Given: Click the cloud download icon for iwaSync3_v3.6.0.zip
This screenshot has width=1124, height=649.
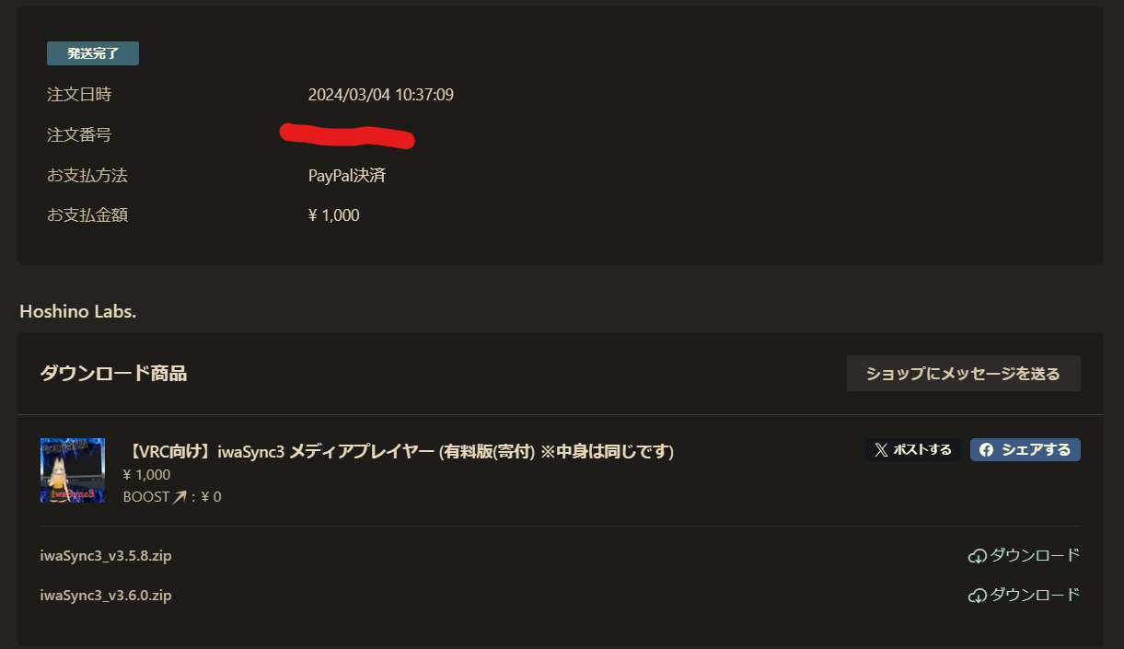Looking at the screenshot, I should click(x=978, y=596).
